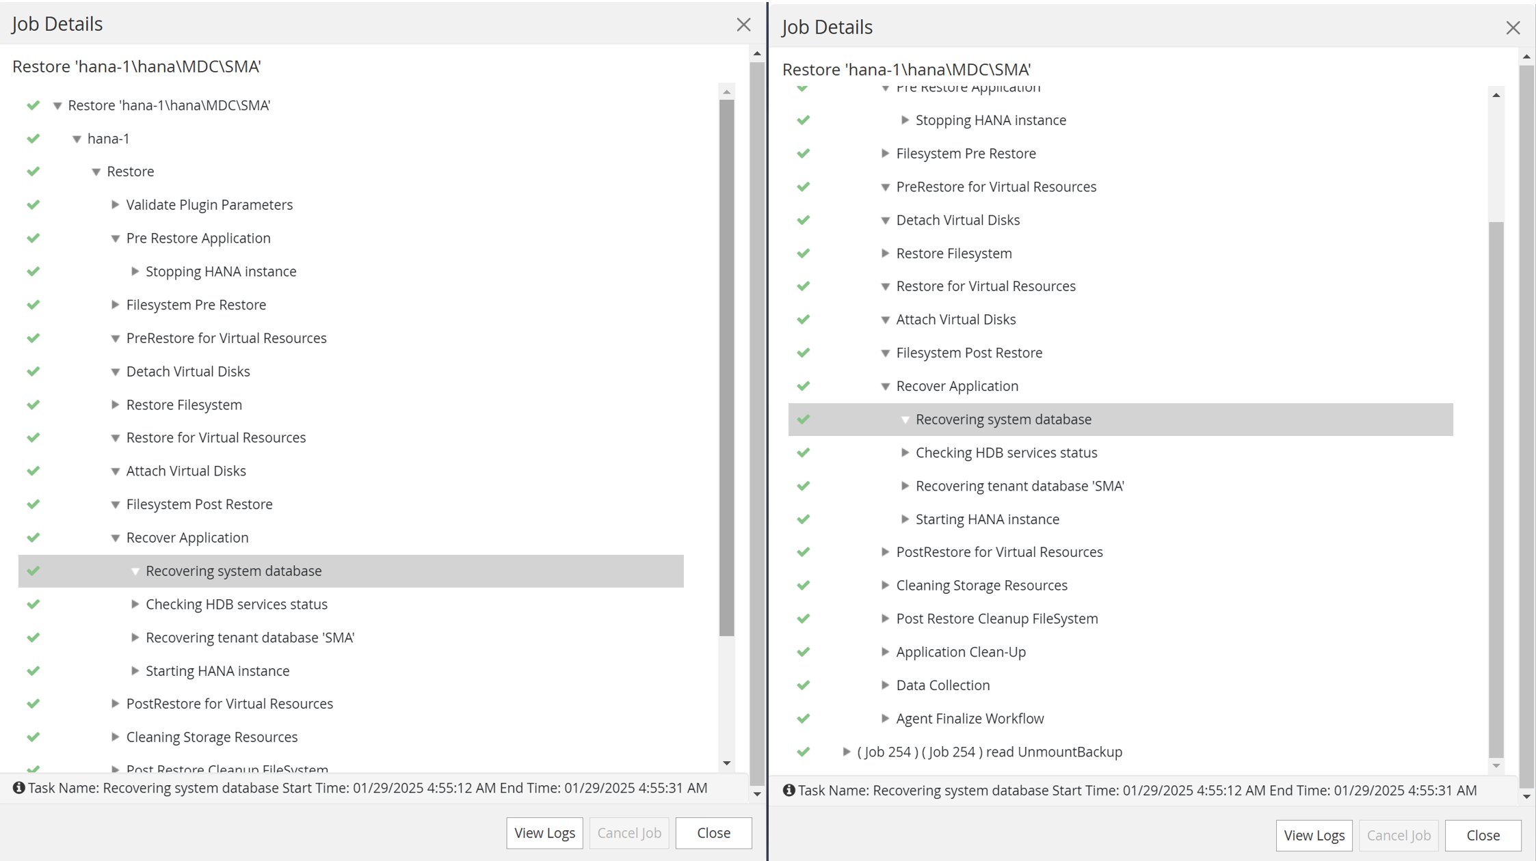Select left Recovering tenant database 'SMA' item
The image size is (1536, 861).
click(250, 638)
